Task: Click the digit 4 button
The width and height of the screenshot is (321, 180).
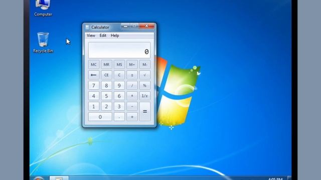Action: tap(94, 96)
